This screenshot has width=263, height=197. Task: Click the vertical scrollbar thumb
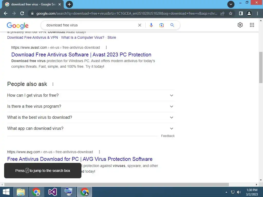(x=261, y=67)
